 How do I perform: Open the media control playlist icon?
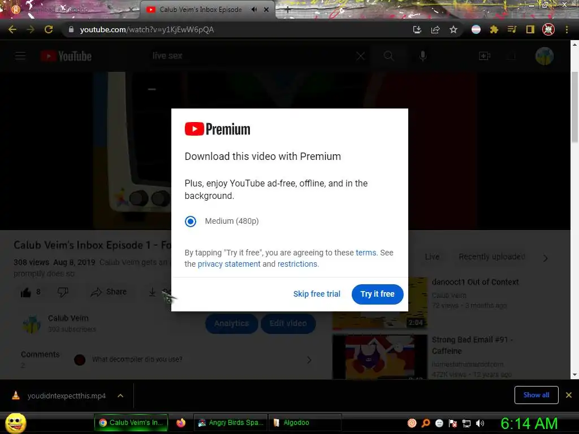(512, 29)
